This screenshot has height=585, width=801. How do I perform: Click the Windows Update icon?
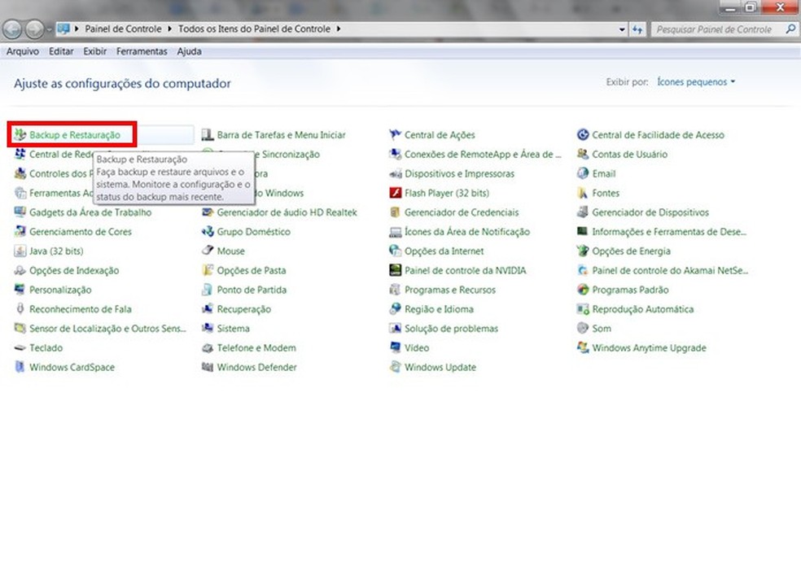[396, 368]
